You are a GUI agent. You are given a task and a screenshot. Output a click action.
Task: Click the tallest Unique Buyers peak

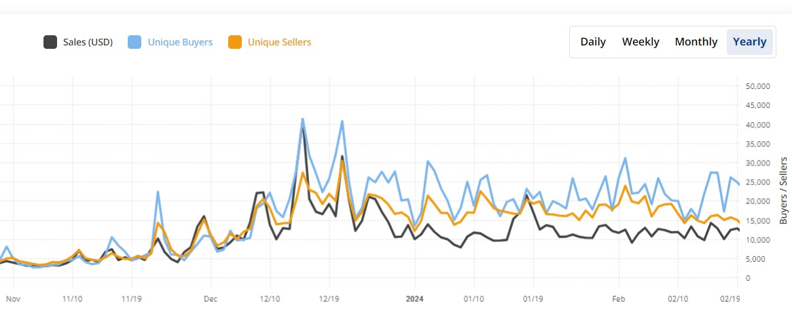(302, 119)
